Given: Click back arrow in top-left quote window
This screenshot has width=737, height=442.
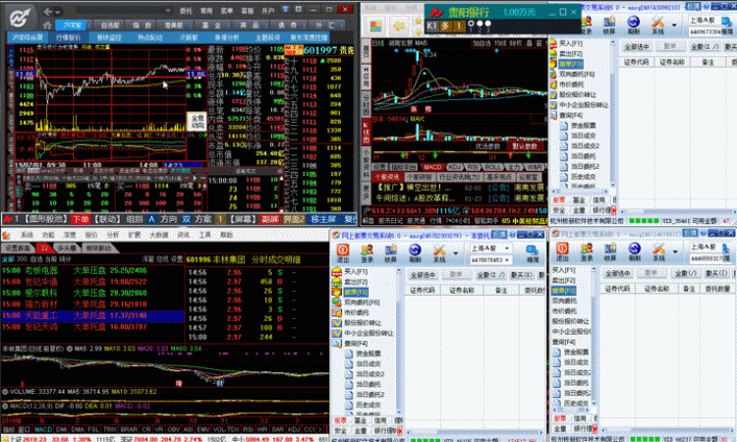Looking at the screenshot, I should coord(47,11).
